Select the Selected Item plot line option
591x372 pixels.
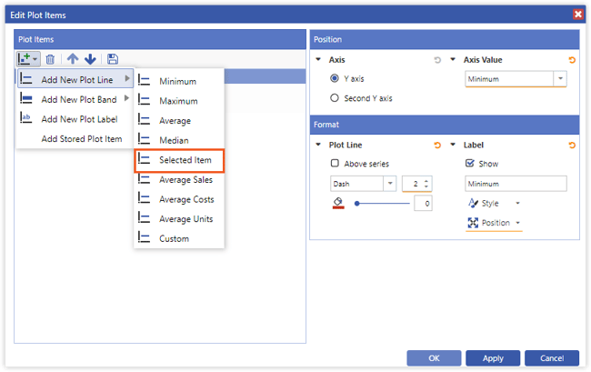pos(179,160)
